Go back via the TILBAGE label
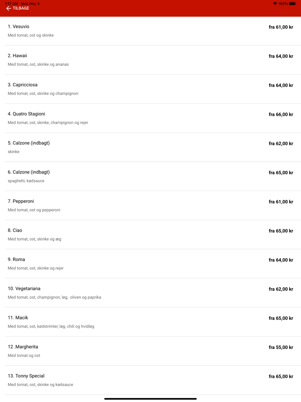This screenshot has height=402, width=301. point(21,9)
